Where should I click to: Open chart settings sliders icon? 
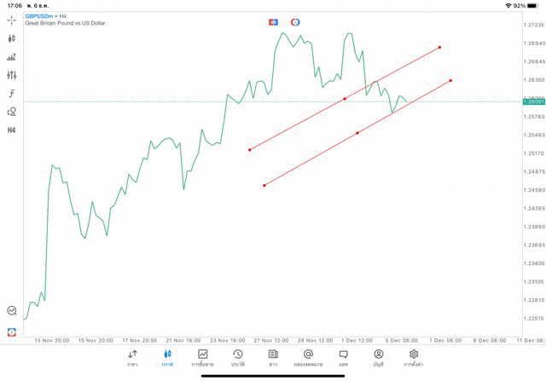coord(12,75)
